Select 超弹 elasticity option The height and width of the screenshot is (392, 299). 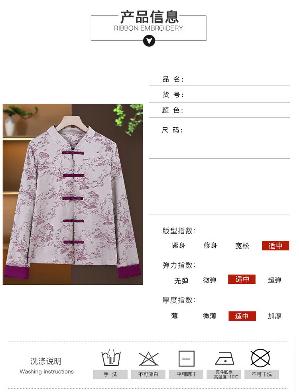[275, 280]
